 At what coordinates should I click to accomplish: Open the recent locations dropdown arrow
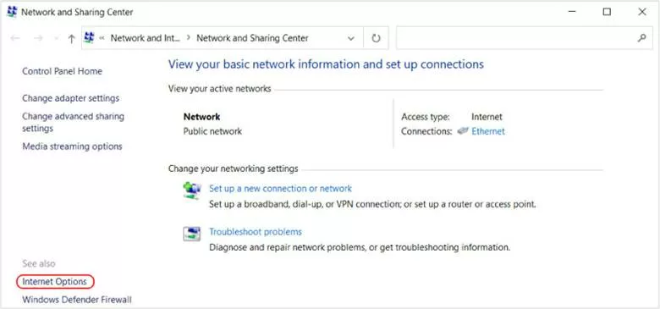(57, 39)
